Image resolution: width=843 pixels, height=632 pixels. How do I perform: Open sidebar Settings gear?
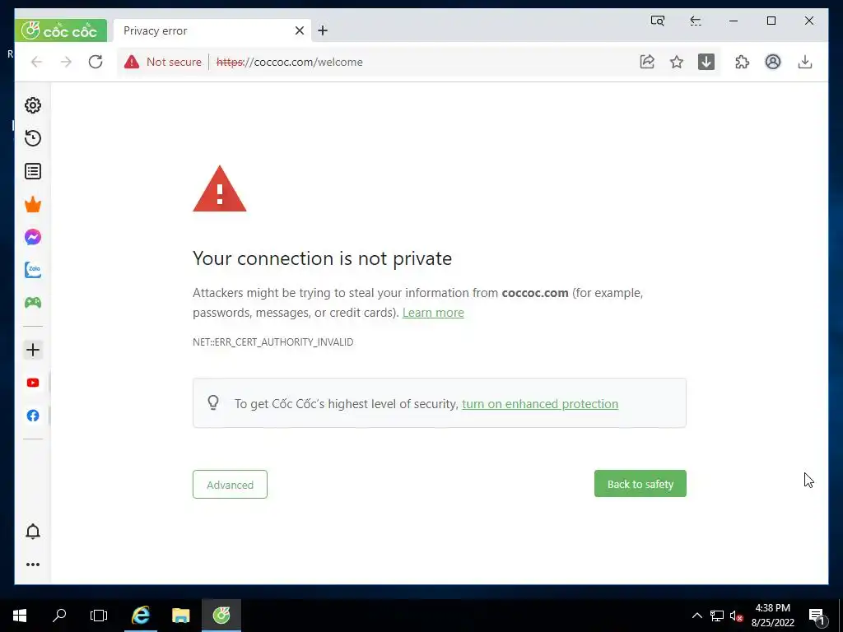coord(33,105)
